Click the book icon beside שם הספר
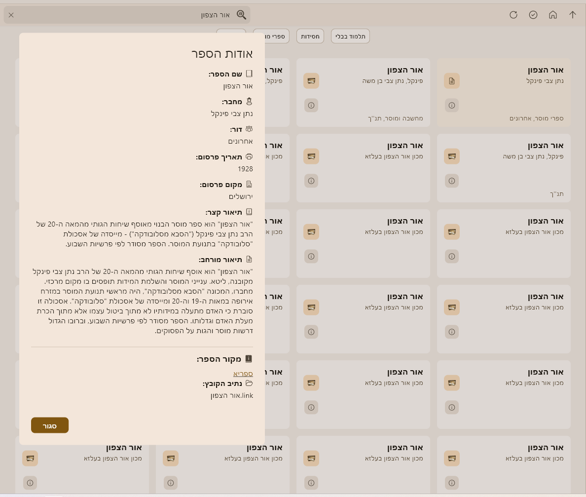Image resolution: width=586 pixels, height=497 pixels. tap(249, 74)
